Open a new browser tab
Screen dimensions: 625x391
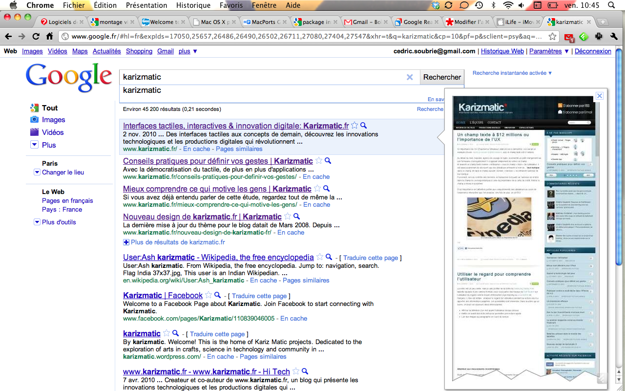coord(603,22)
